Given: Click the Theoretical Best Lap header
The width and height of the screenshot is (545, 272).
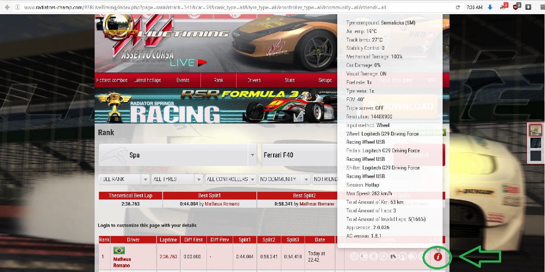Looking at the screenshot, I should pos(130,196).
